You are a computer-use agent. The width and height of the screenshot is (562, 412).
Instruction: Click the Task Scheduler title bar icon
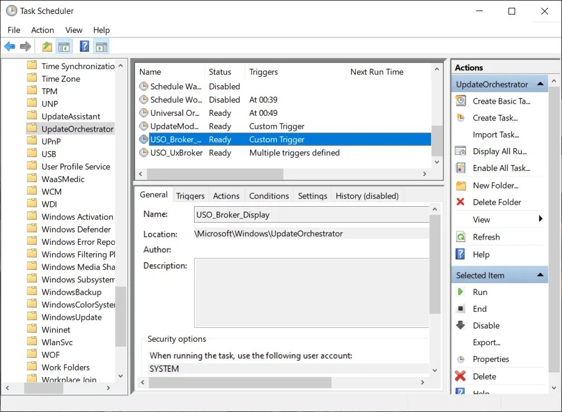click(x=12, y=11)
